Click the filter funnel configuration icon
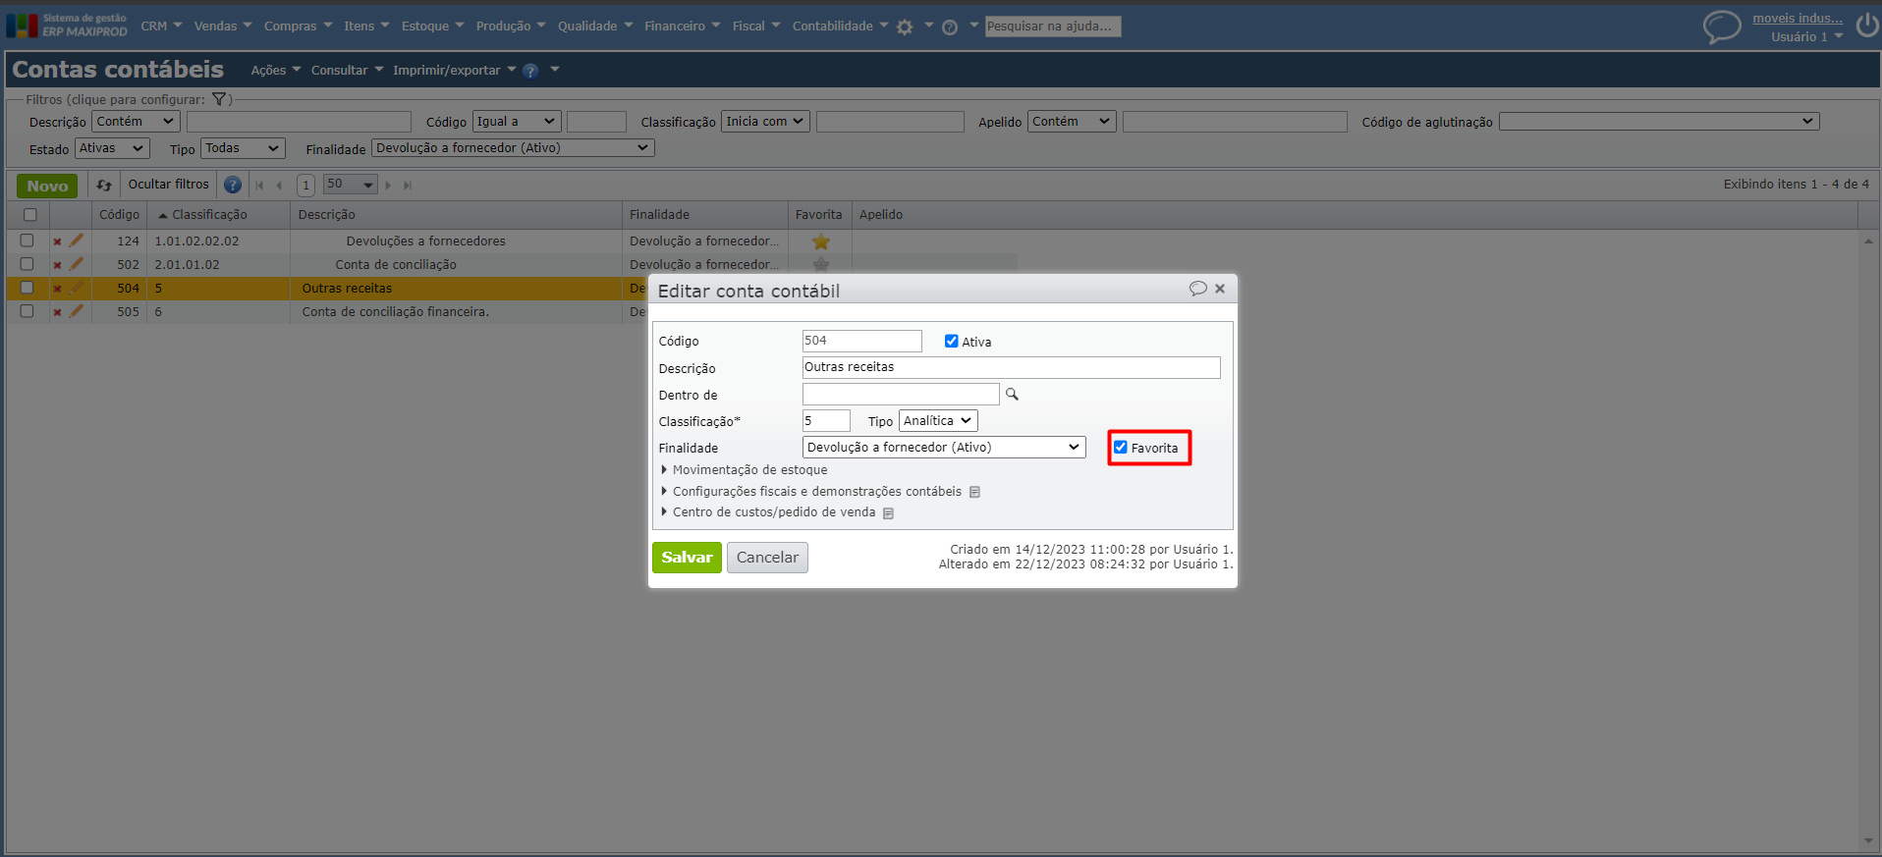The width and height of the screenshot is (1882, 857). pyautogui.click(x=219, y=99)
